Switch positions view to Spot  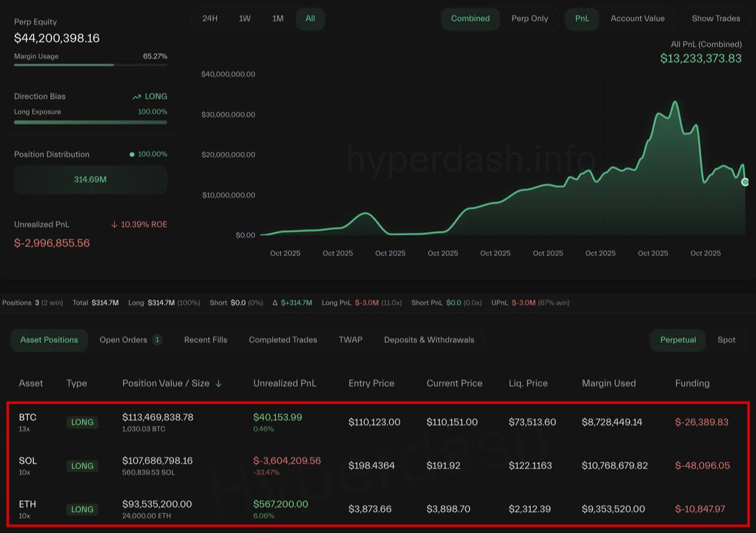726,340
